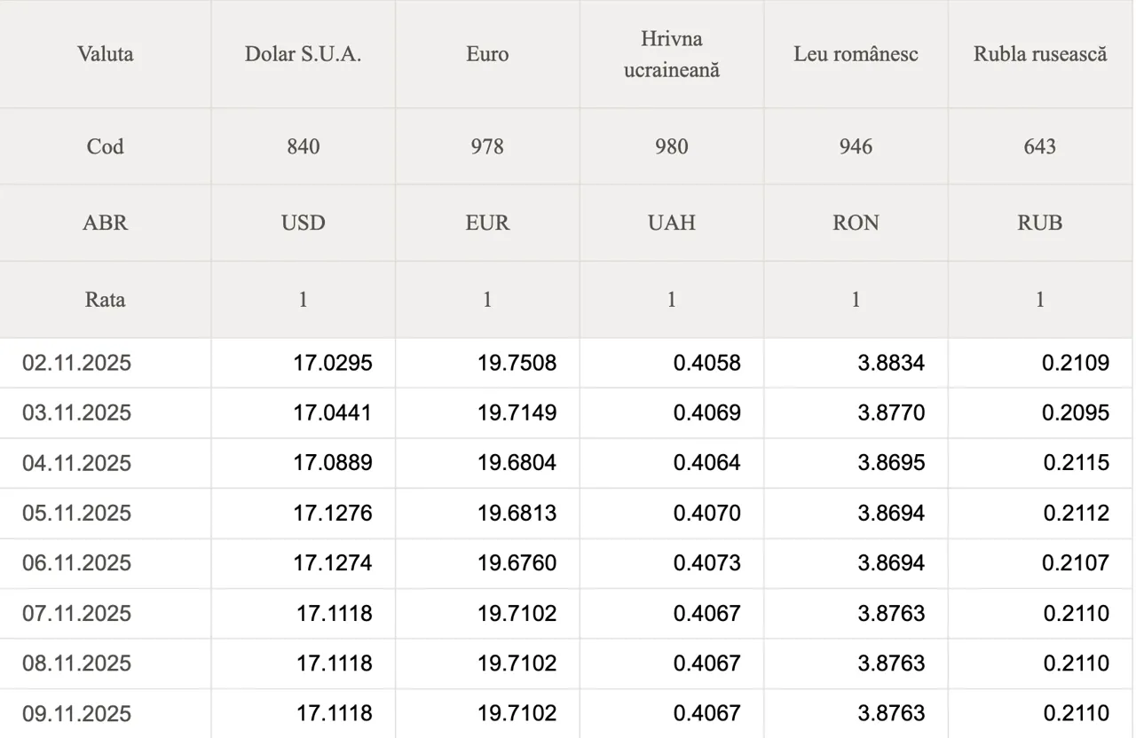Click USD rate 17.0441 for 03.11.2025
1136x738 pixels.
(333, 412)
